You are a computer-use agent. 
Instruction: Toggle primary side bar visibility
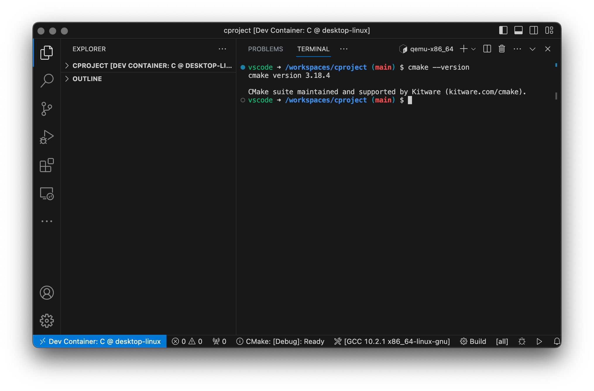(503, 30)
